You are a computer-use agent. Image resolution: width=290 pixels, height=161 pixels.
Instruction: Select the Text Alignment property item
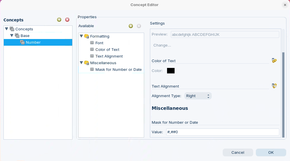[109, 56]
